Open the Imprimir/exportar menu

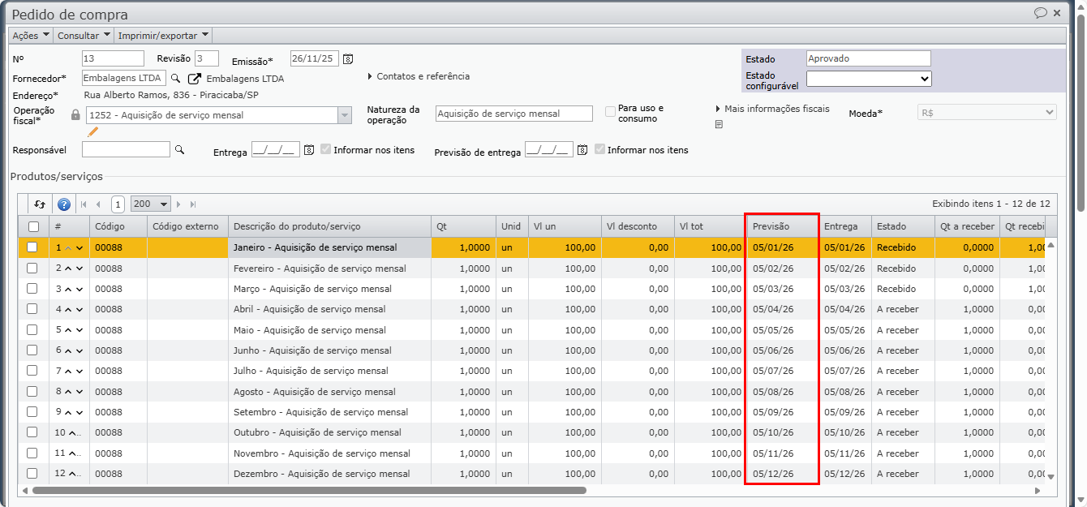(163, 36)
